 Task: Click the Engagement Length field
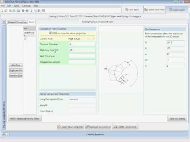coord(82,62)
